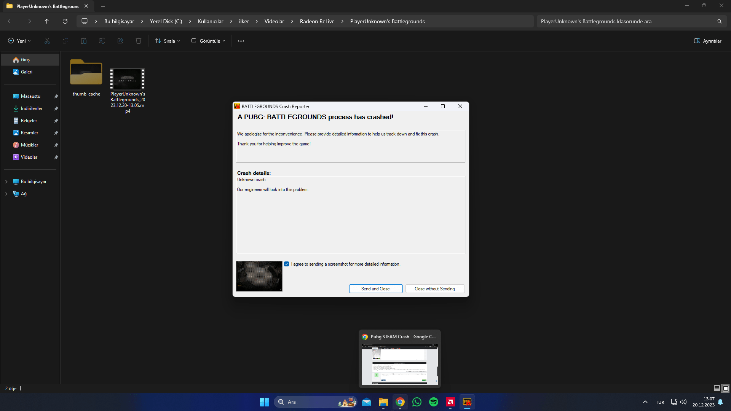Open Google Chrome from the taskbar
This screenshot has width=731, height=411.
(x=400, y=402)
